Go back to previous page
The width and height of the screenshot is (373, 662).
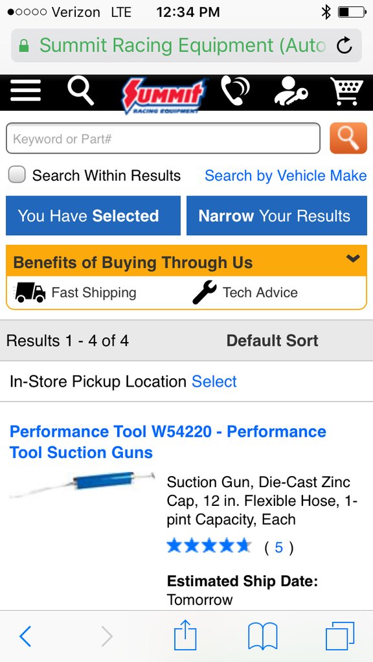(25, 636)
